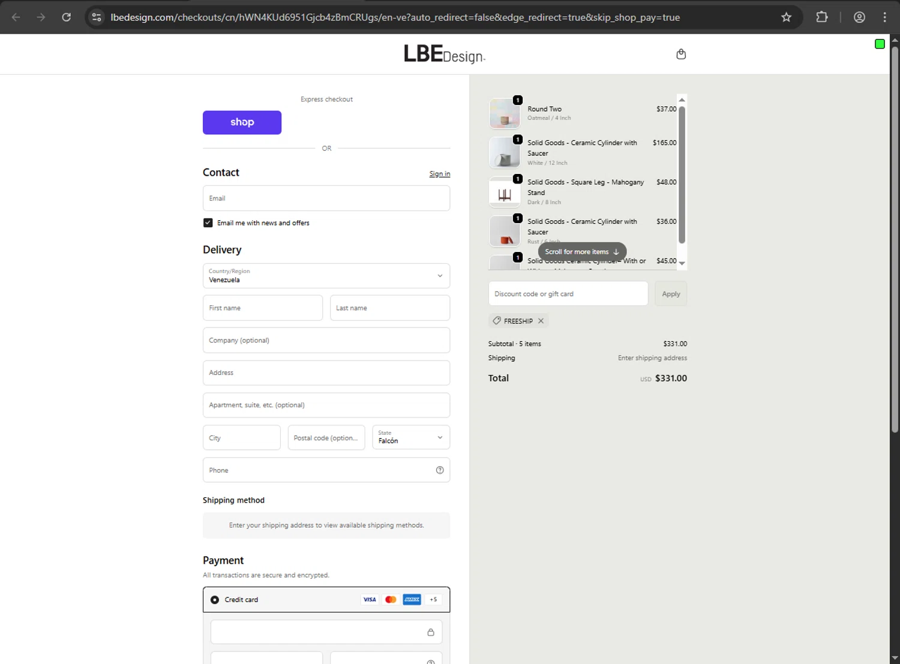Click the browser forward arrow
Image resolution: width=900 pixels, height=664 pixels.
(x=41, y=17)
